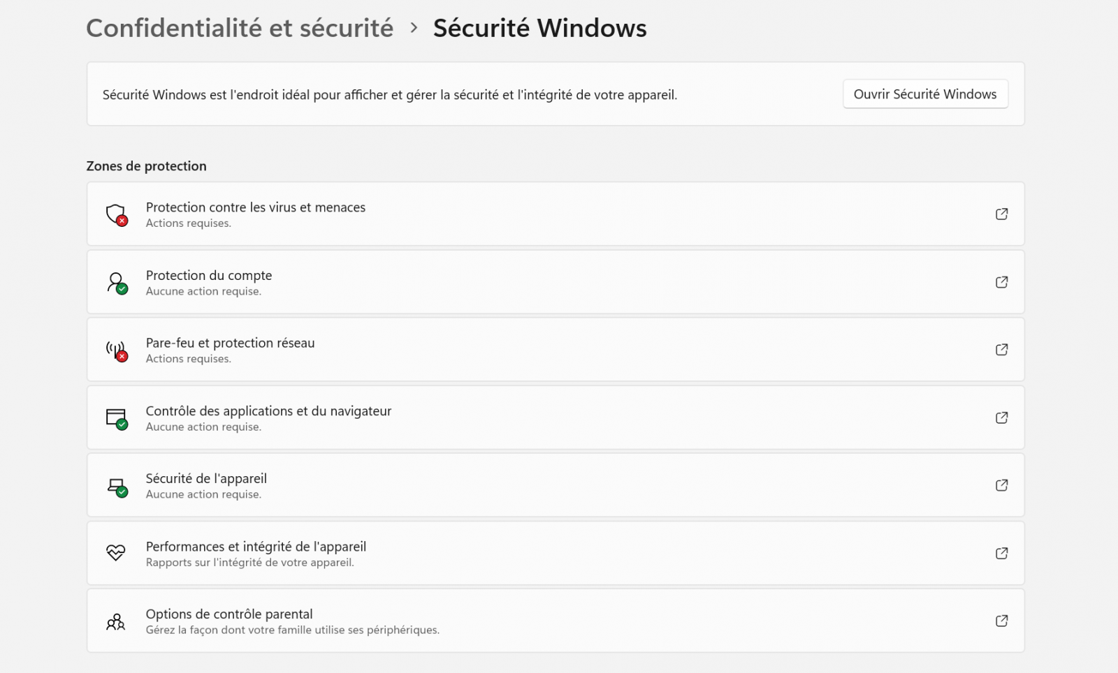1118x673 pixels.
Task: Go back to Confidentialité et sécurité breadcrumb
Action: point(240,29)
